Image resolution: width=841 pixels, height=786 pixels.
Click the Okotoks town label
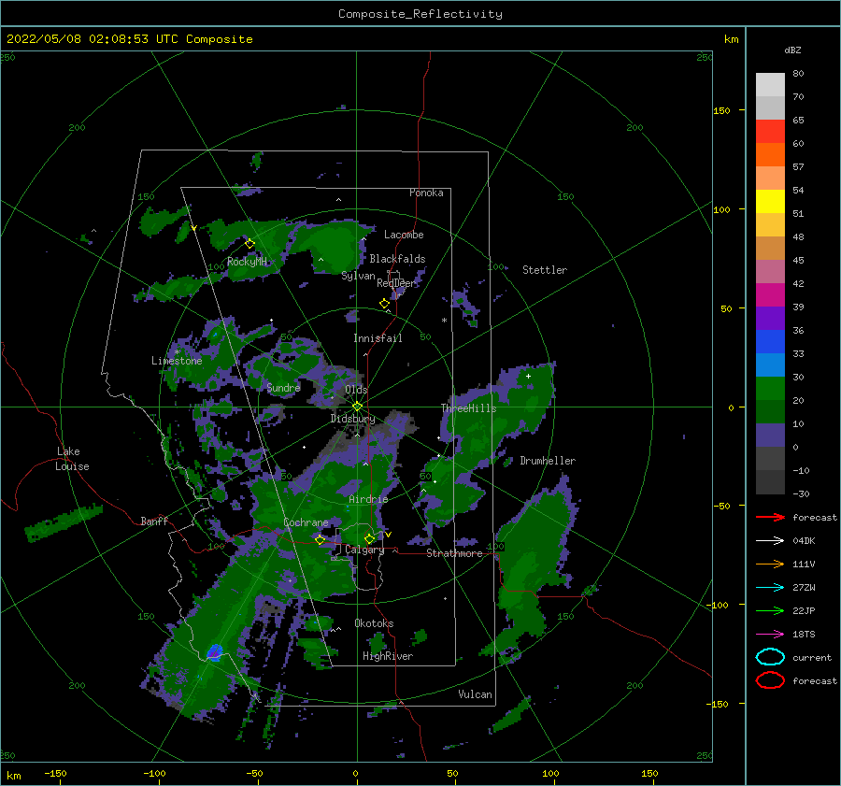374,623
